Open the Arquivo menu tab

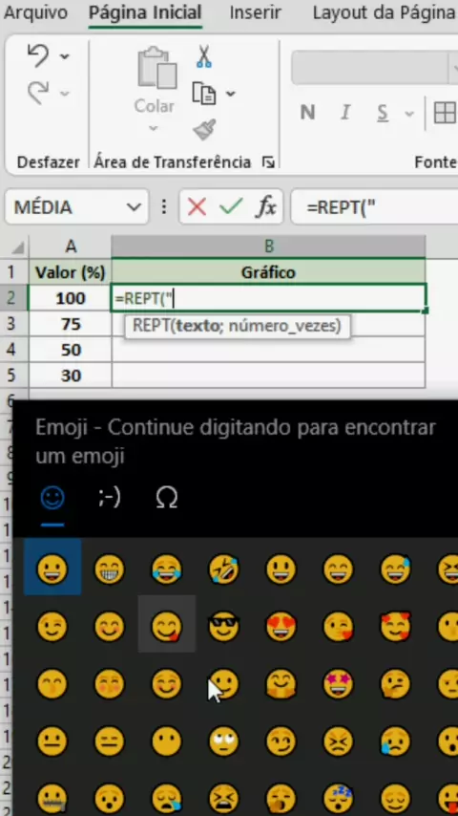pos(35,12)
